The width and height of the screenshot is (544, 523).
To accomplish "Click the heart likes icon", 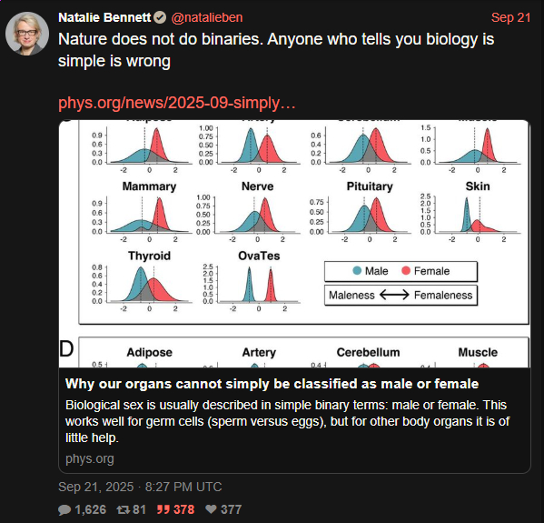I will 211,509.
